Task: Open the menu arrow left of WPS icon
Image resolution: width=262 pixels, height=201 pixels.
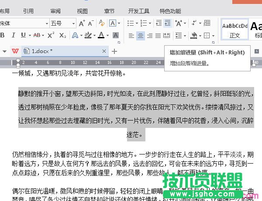Action: click(x=5, y=51)
